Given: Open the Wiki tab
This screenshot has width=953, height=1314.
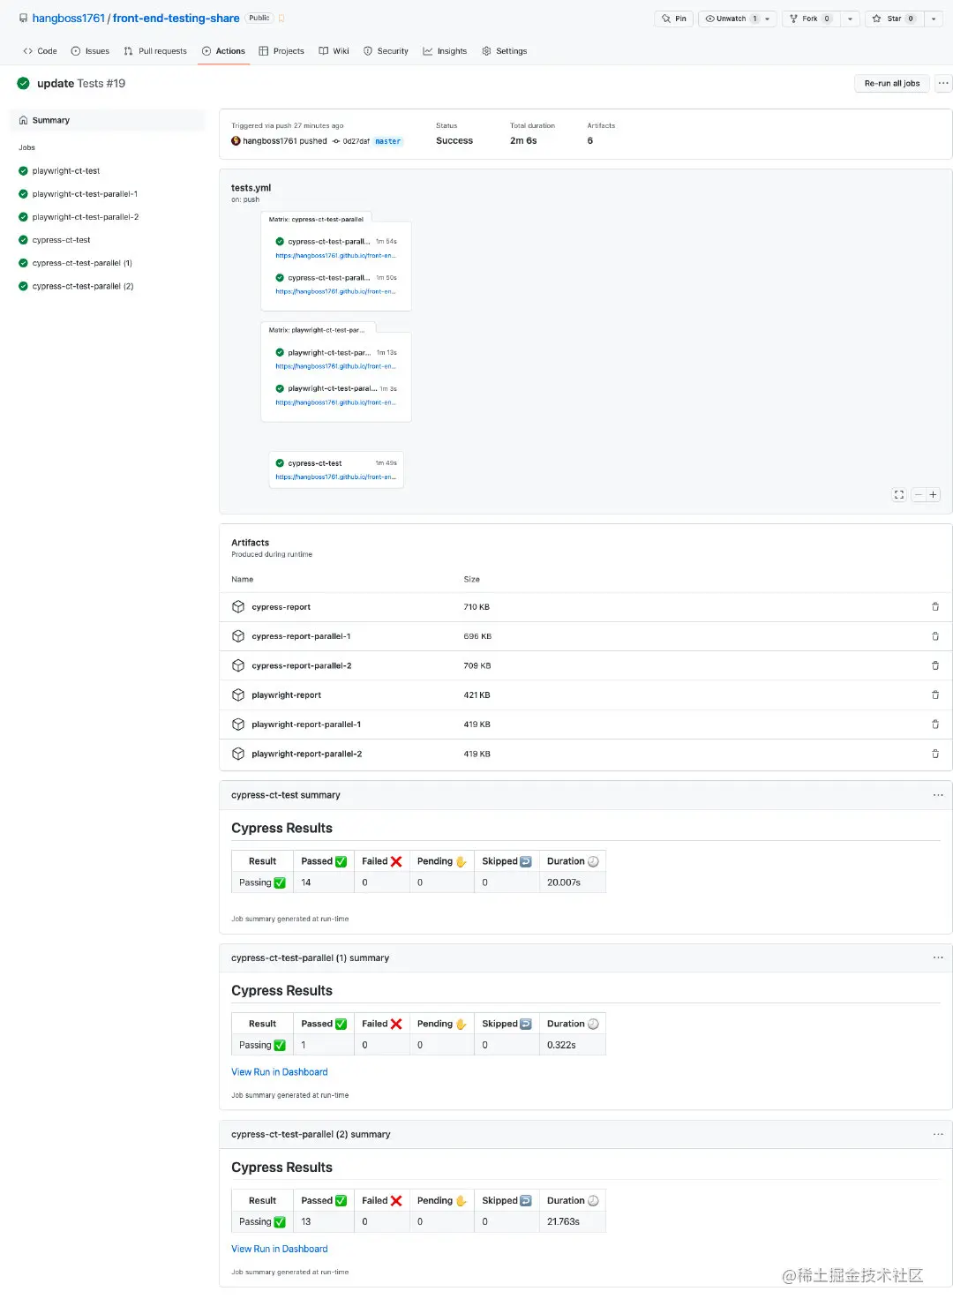Looking at the screenshot, I should 334,51.
